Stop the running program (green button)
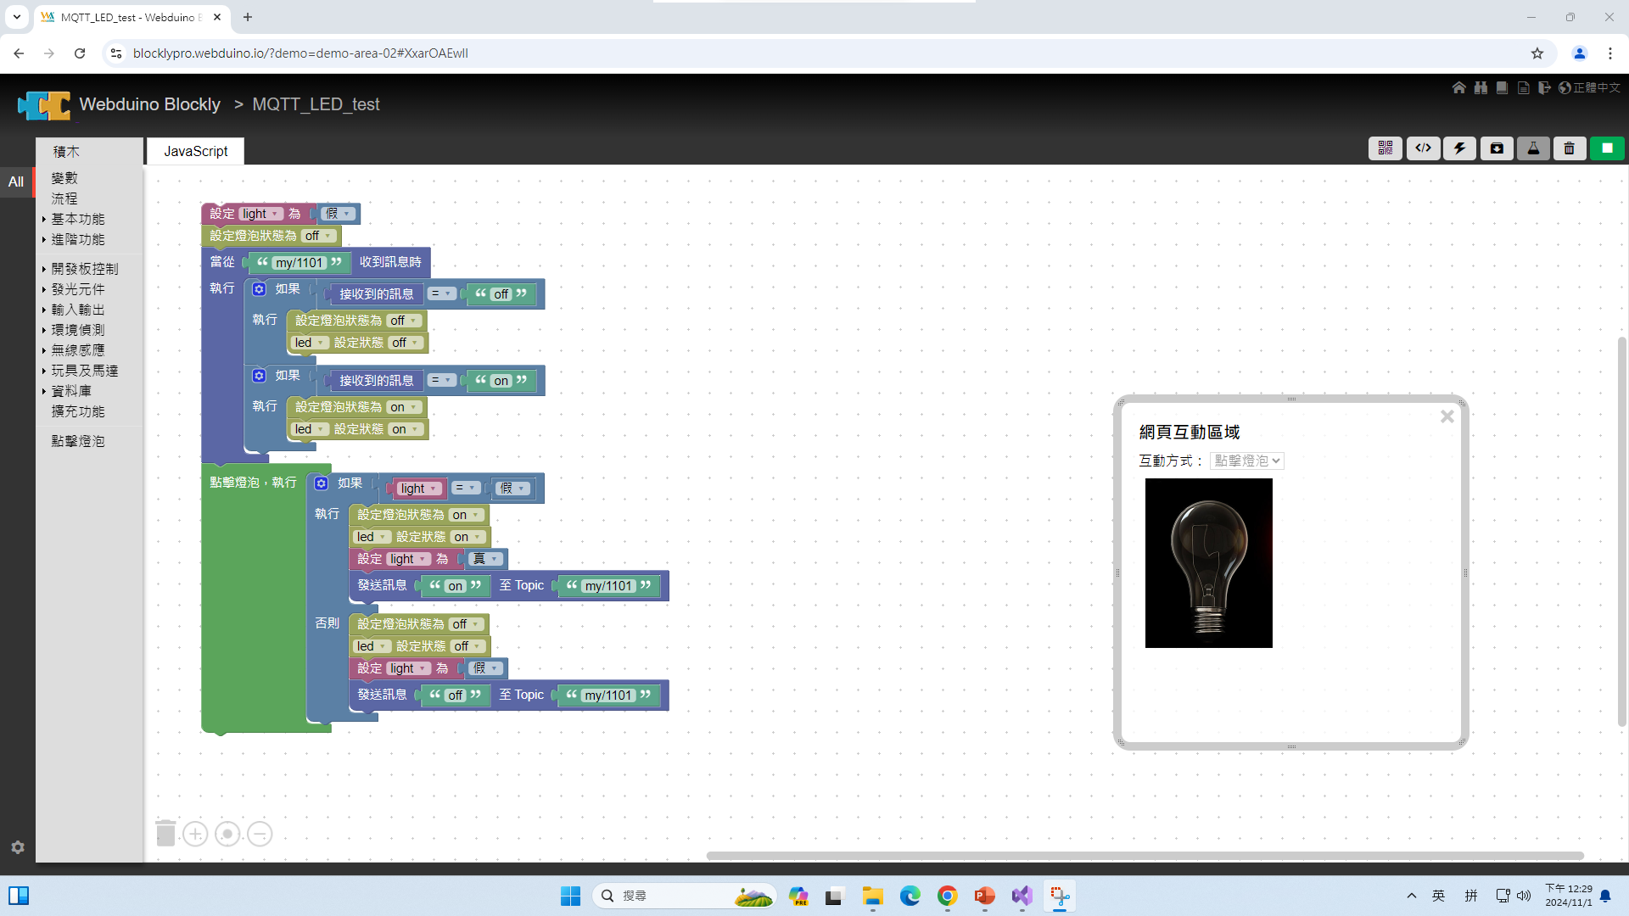 click(x=1607, y=148)
